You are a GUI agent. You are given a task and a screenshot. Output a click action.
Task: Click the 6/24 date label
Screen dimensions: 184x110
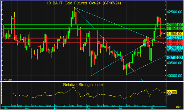tap(49, 106)
